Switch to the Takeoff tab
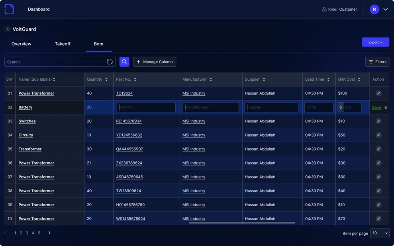Screen dimensions: 394x246 (63, 44)
